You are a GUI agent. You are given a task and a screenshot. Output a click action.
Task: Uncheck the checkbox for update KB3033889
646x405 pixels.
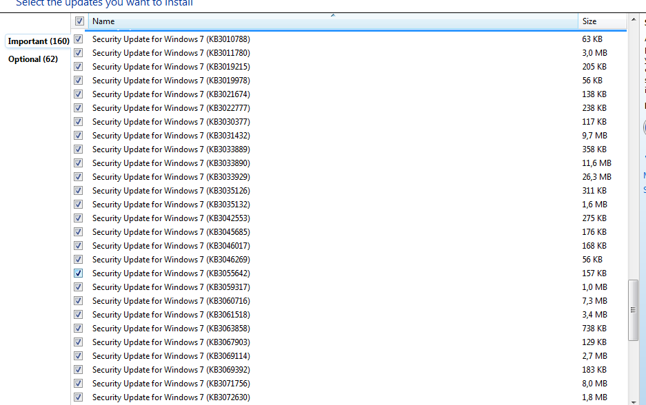point(79,149)
